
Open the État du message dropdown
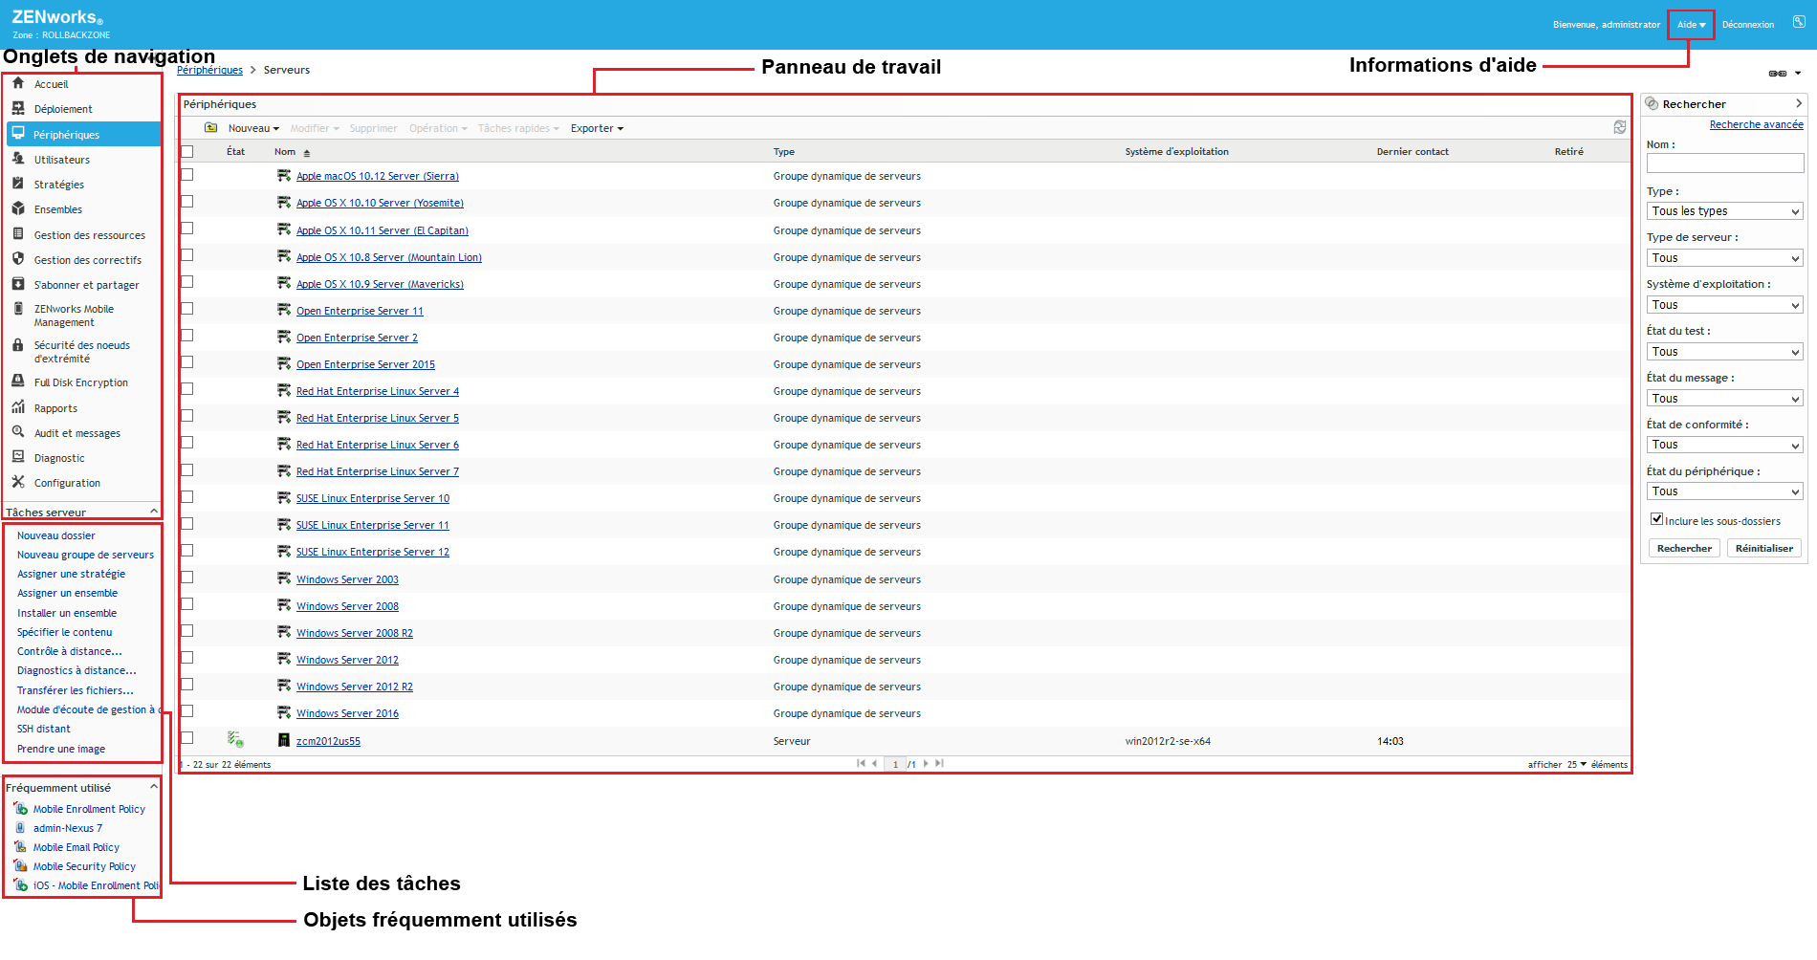click(1725, 399)
